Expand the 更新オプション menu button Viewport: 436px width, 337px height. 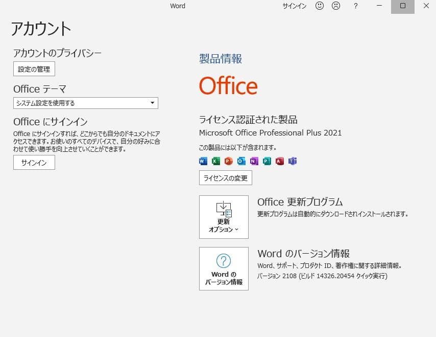coord(224,217)
